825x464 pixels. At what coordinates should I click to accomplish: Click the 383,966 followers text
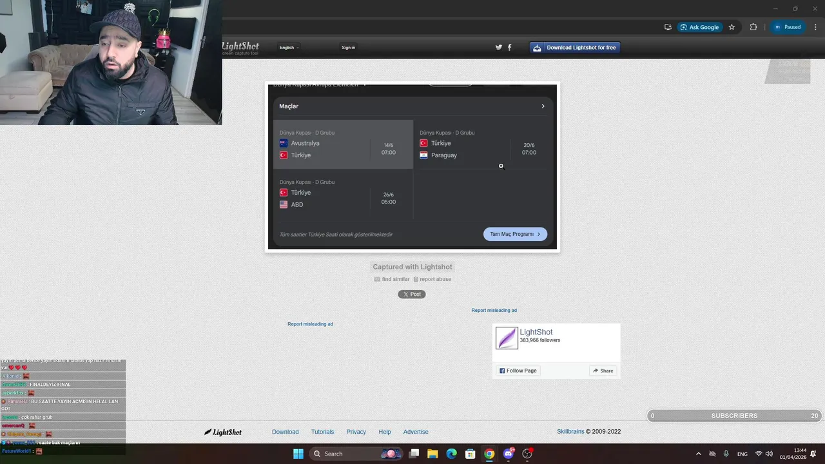(540, 340)
